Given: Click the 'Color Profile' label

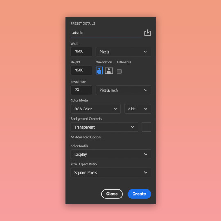Looking at the screenshot, I should [79, 146].
